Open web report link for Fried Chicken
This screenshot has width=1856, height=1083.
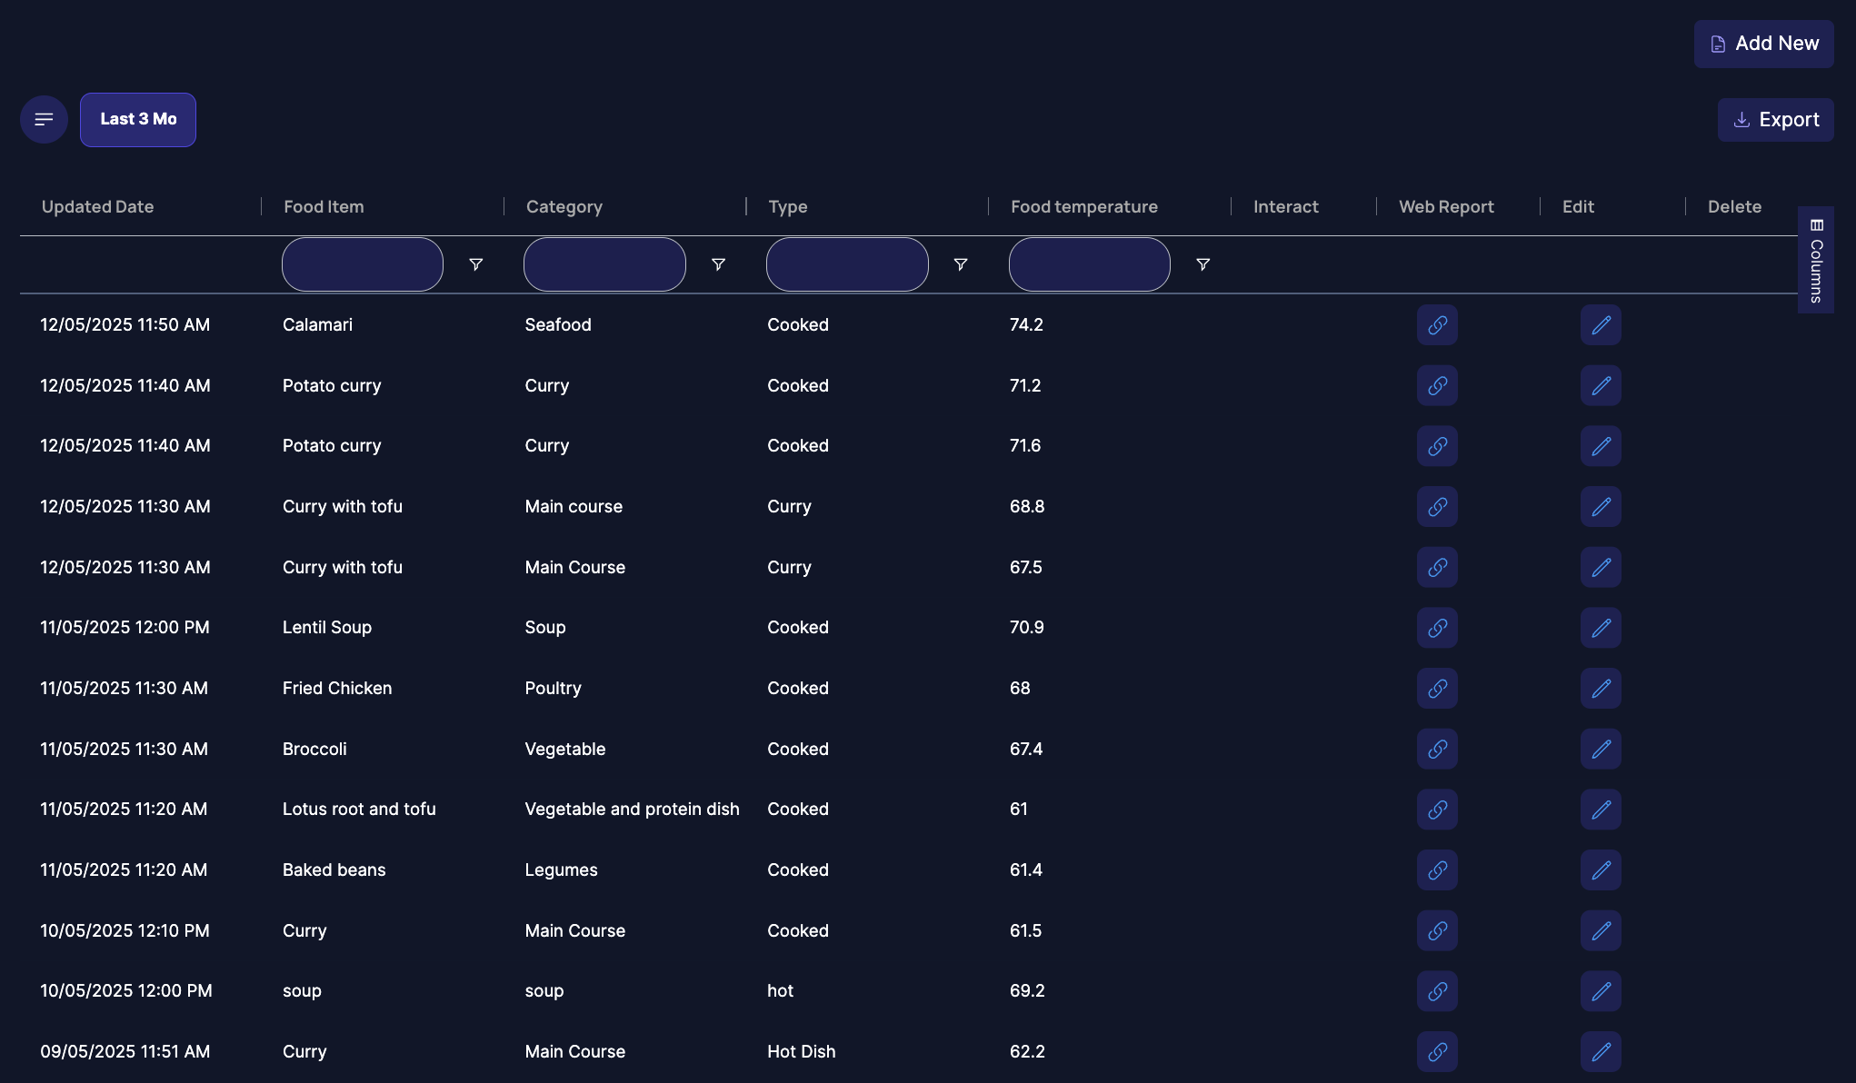pyautogui.click(x=1437, y=689)
